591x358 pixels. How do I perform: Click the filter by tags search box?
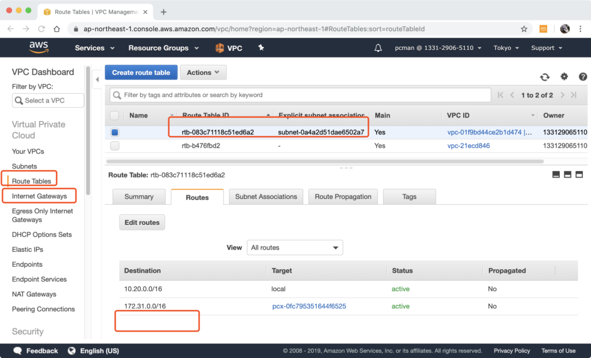tap(300, 95)
